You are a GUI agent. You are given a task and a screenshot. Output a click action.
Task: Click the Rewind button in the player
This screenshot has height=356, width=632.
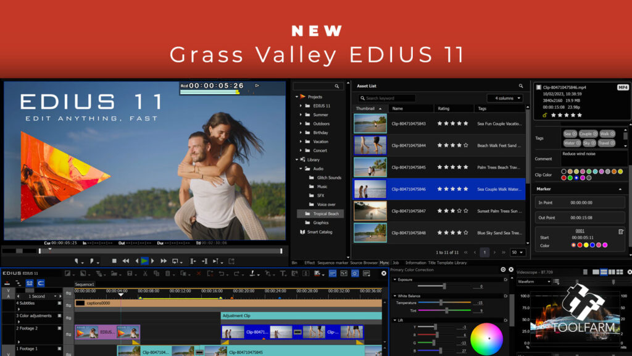click(126, 261)
